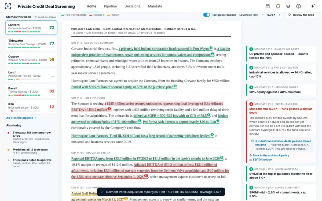Screen dimensions: 322x201
Task: Open Mandate §2.3 Total Leverage card
Action: click(281, 131)
